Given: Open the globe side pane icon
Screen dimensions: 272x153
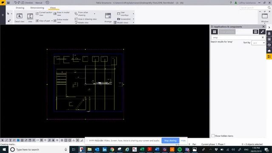Looking at the screenshot, I should pos(269,45).
